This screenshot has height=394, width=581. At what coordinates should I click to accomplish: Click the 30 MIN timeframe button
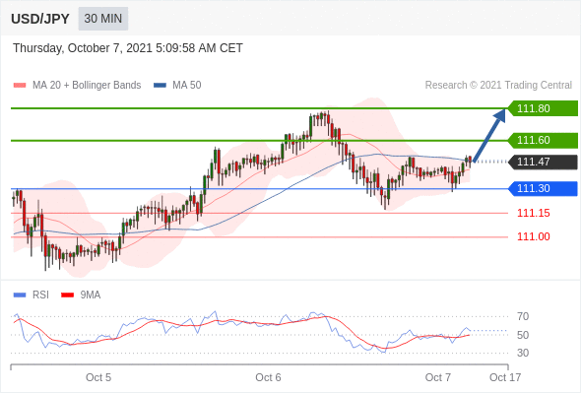click(103, 19)
